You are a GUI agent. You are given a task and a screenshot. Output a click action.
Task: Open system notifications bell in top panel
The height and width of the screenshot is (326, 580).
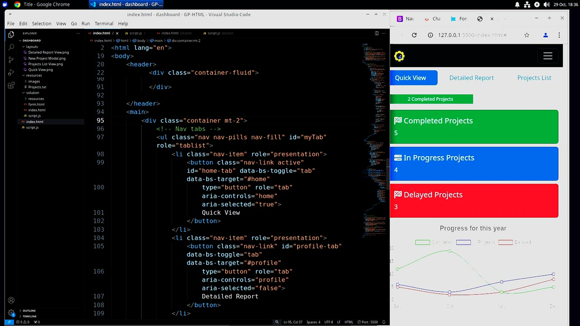pyautogui.click(x=517, y=5)
